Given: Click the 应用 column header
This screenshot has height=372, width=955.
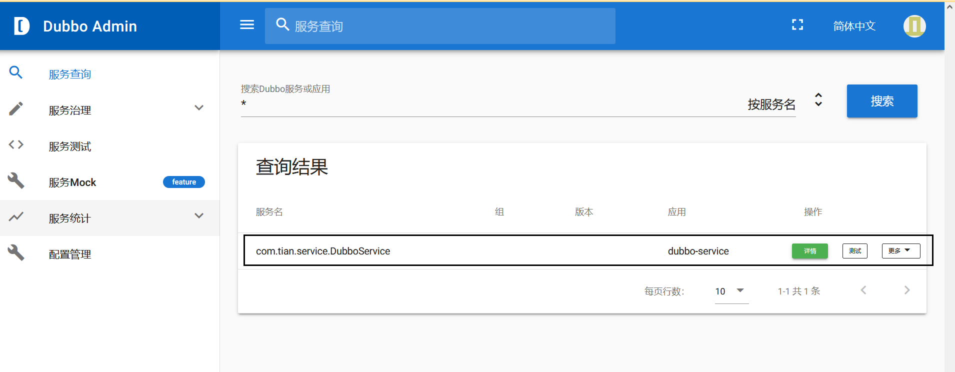Looking at the screenshot, I should pos(677,212).
